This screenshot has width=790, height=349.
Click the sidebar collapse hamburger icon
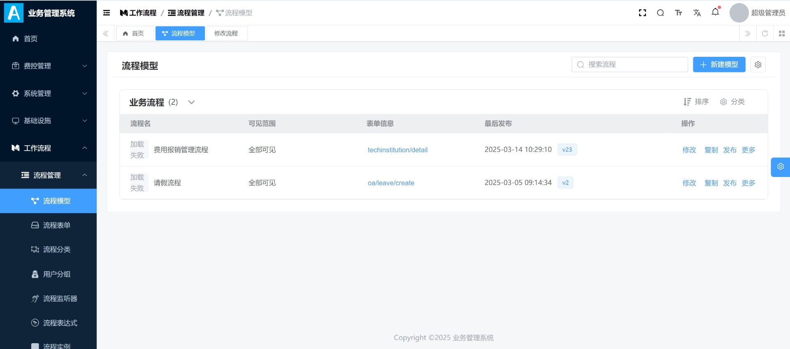click(x=107, y=13)
